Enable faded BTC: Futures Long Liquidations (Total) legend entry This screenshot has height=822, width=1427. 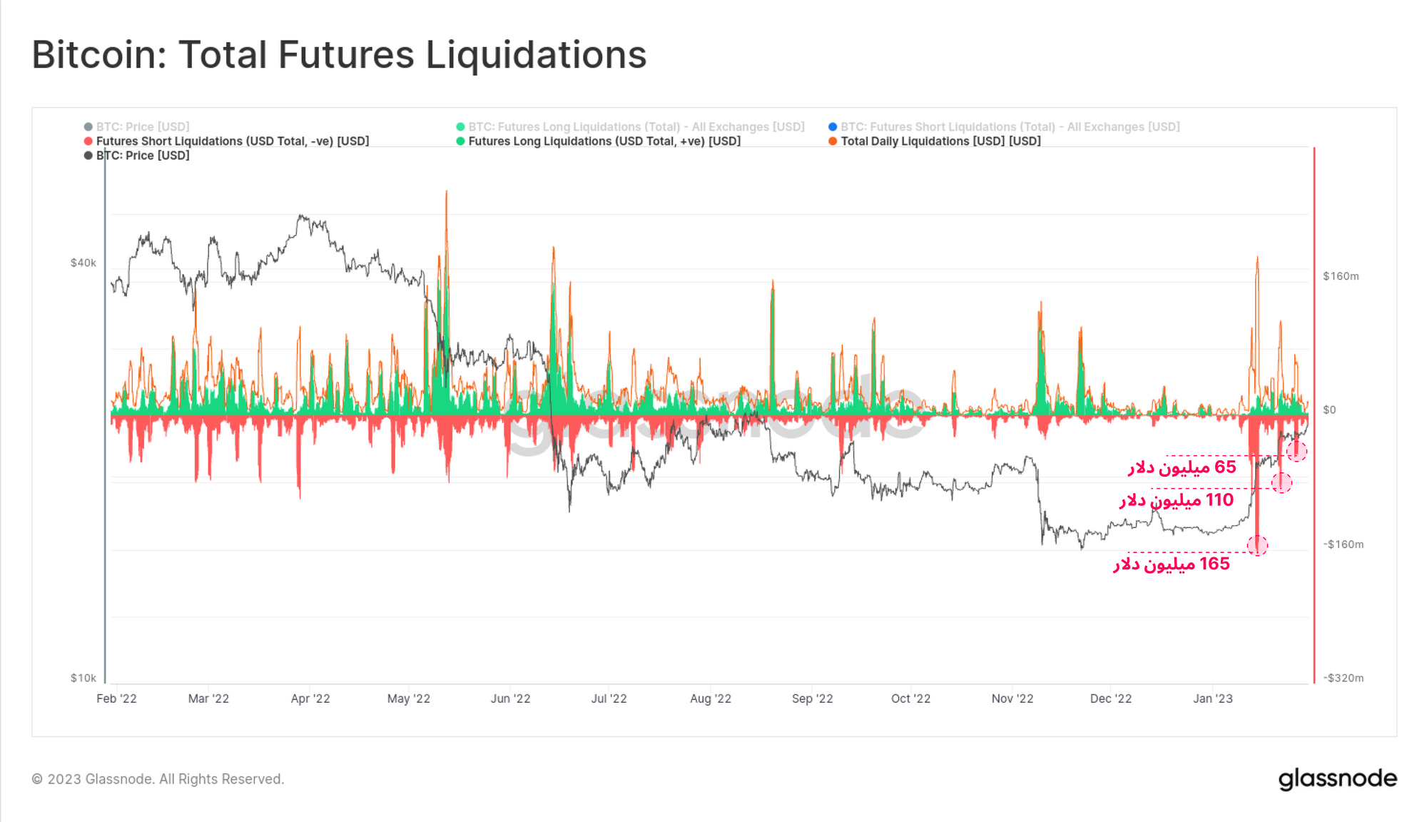636,127
